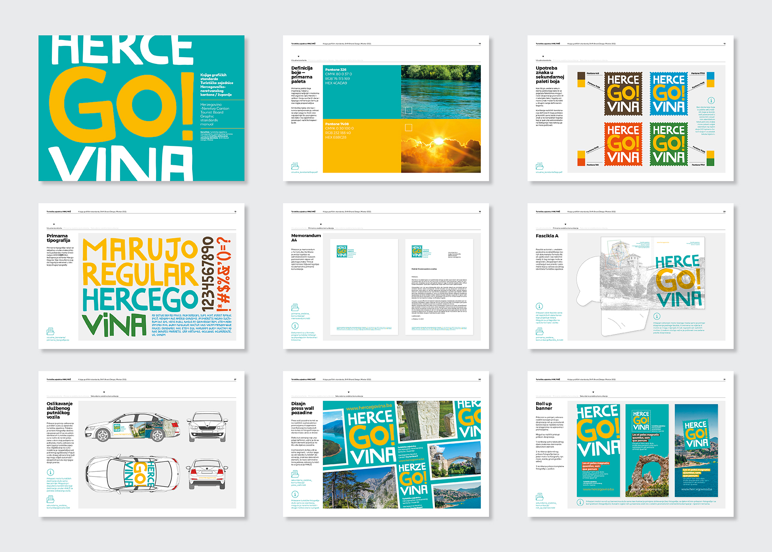Pick the teal Pantone 326 color swatch
The width and height of the screenshot is (772, 552).
(x=362, y=92)
